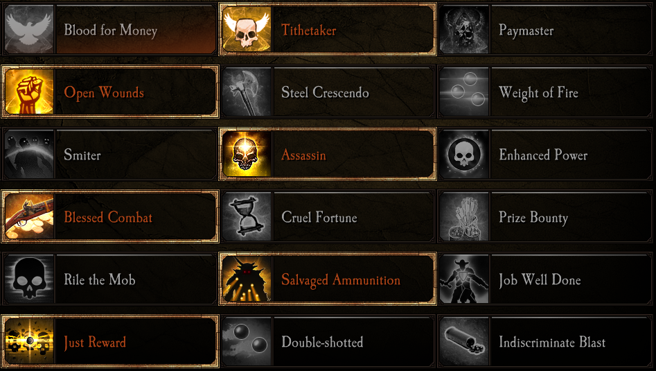The image size is (656, 371).
Task: Click the Job Well Done figure icon
Action: pyautogui.click(x=464, y=279)
